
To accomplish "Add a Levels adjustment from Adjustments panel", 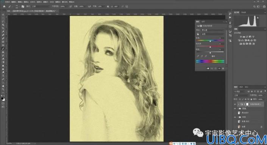I will (x=244, y=37).
